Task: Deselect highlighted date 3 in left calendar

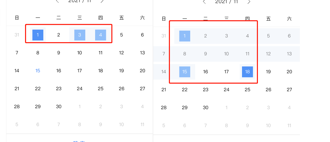Action: pyautogui.click(x=80, y=35)
